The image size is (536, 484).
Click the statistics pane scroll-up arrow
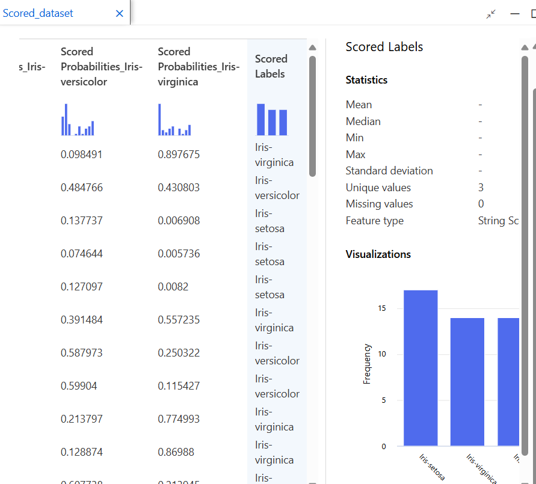(x=525, y=47)
